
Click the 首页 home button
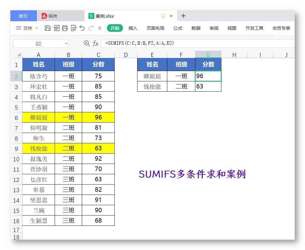[23, 16]
